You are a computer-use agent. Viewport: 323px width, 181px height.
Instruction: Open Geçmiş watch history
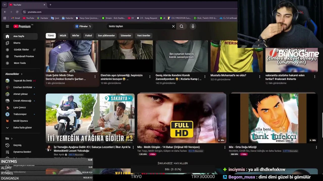21,145
